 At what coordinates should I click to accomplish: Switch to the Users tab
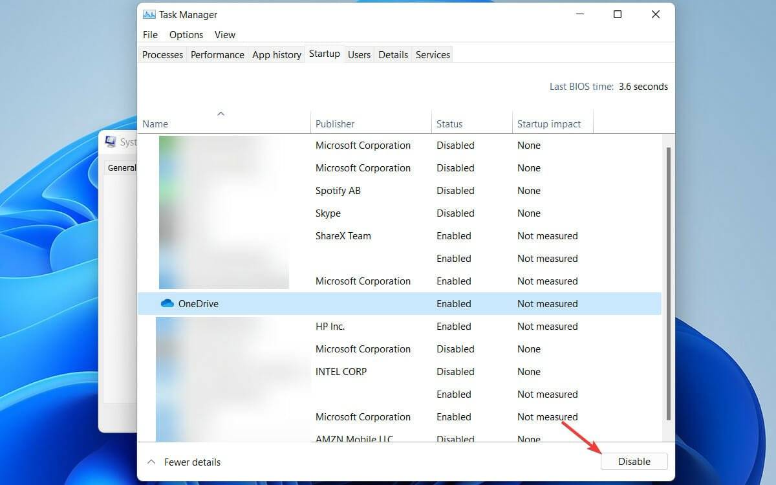point(359,54)
